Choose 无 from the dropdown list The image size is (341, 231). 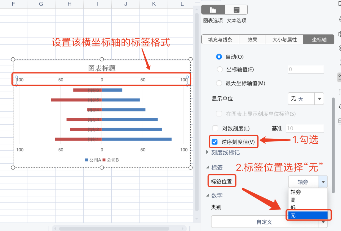[x=308, y=215]
